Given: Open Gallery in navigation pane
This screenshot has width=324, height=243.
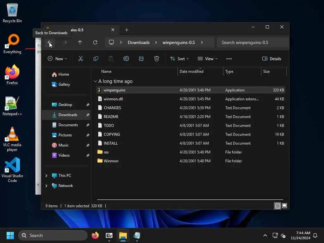Looking at the screenshot, I should [x=66, y=84].
